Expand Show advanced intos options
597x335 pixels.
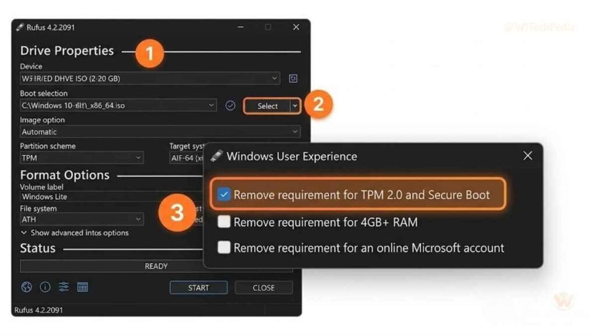coord(75,233)
